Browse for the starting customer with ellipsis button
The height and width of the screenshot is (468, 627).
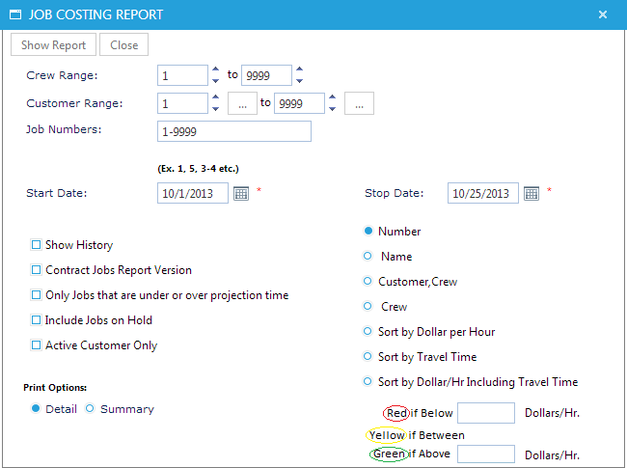pos(242,104)
